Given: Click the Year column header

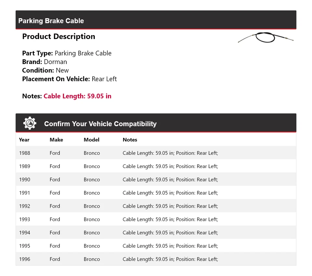Looking at the screenshot, I should [24, 140].
